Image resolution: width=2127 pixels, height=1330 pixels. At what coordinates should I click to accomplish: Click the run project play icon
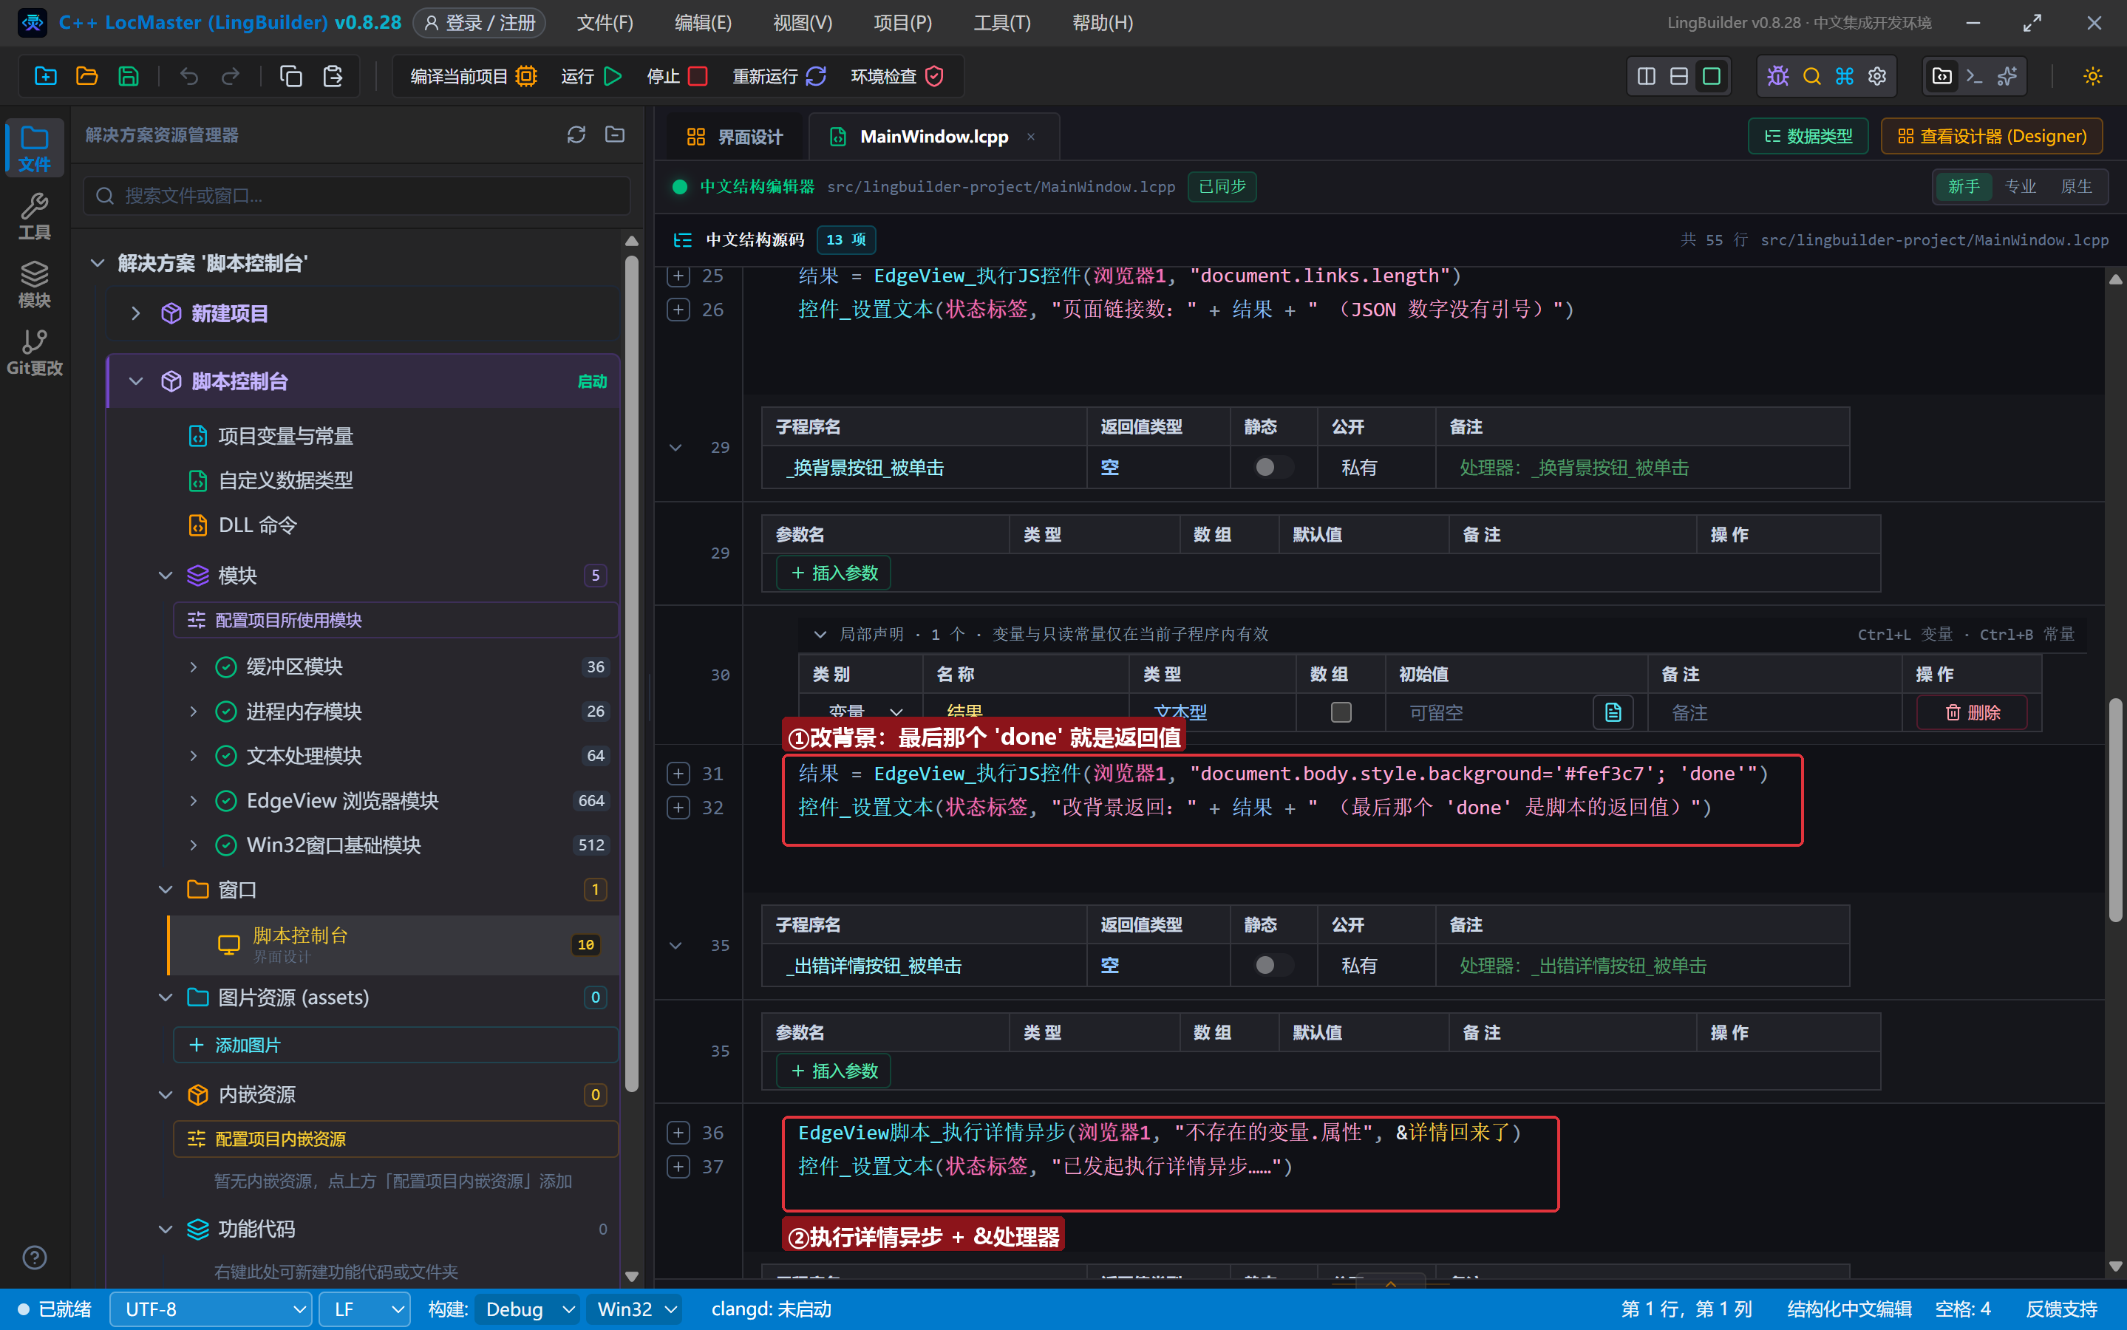pos(613,77)
